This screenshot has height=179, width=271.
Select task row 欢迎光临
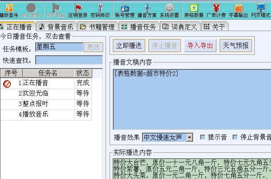pos(46,94)
